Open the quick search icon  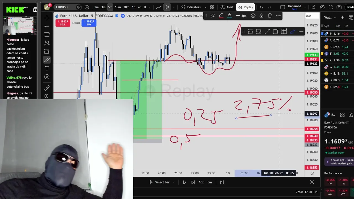pos(314,7)
